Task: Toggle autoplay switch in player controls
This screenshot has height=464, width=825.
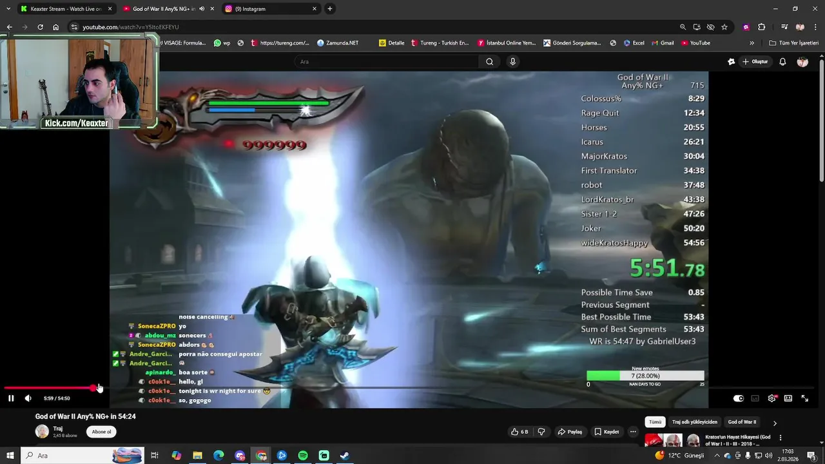Action: click(739, 398)
